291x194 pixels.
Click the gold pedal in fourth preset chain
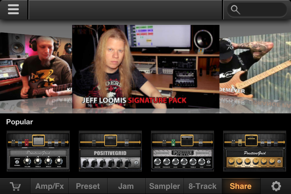[240, 142]
